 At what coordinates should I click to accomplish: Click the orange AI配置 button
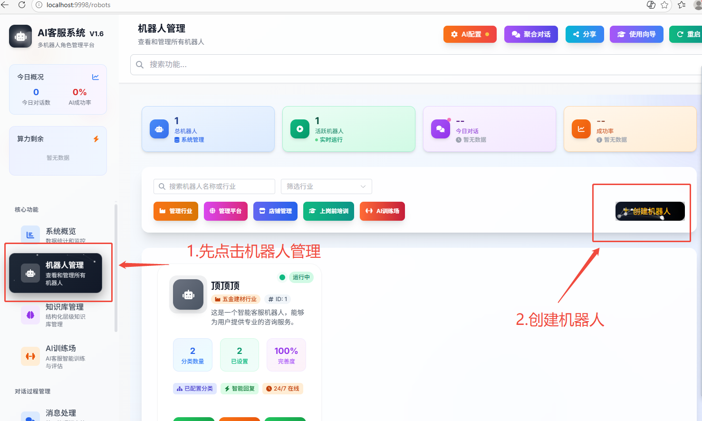coord(470,34)
